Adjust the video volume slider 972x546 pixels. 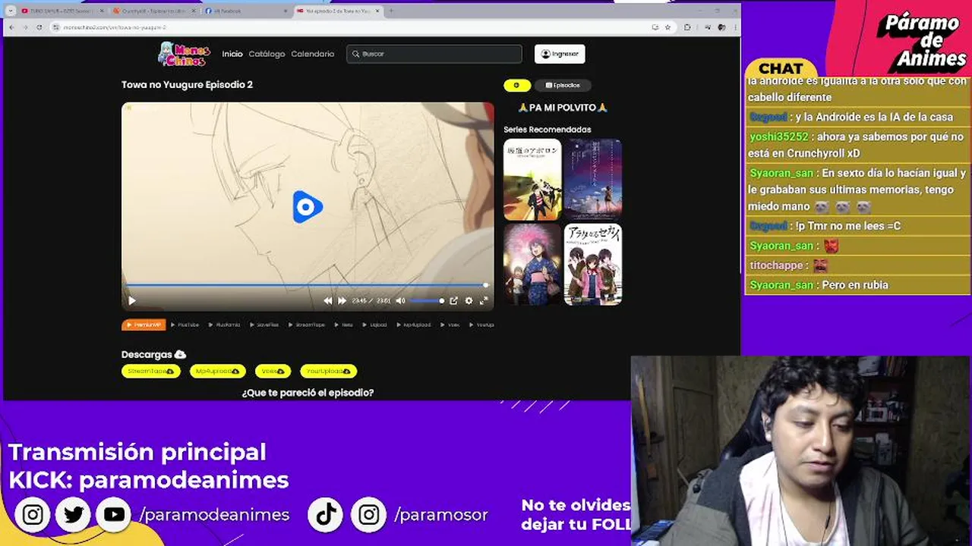tap(427, 301)
